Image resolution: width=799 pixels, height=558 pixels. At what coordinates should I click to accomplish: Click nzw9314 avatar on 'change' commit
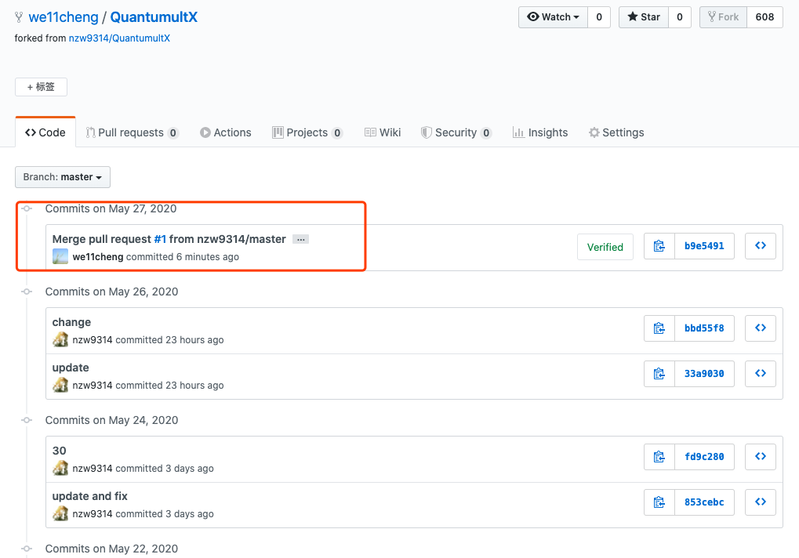pyautogui.click(x=60, y=339)
